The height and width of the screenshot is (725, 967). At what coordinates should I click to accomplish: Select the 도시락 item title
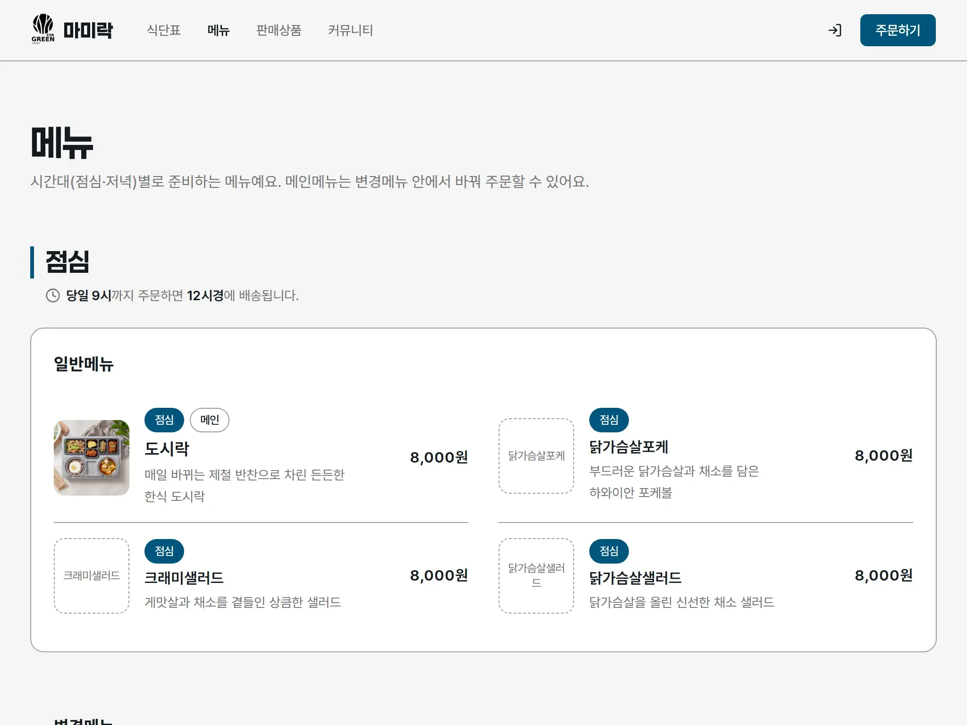pyautogui.click(x=167, y=448)
